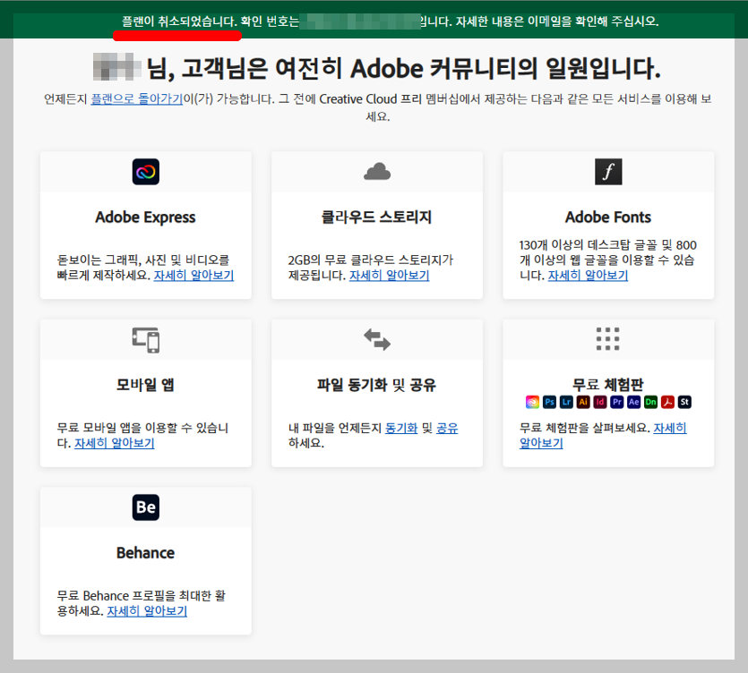
Task: Select the After Effects icon
Action: [x=634, y=402]
